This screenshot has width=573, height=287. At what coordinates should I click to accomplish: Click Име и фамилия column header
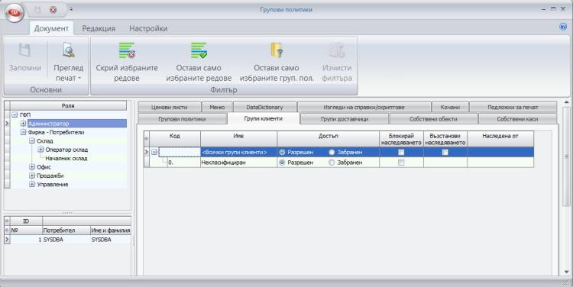pos(111,231)
